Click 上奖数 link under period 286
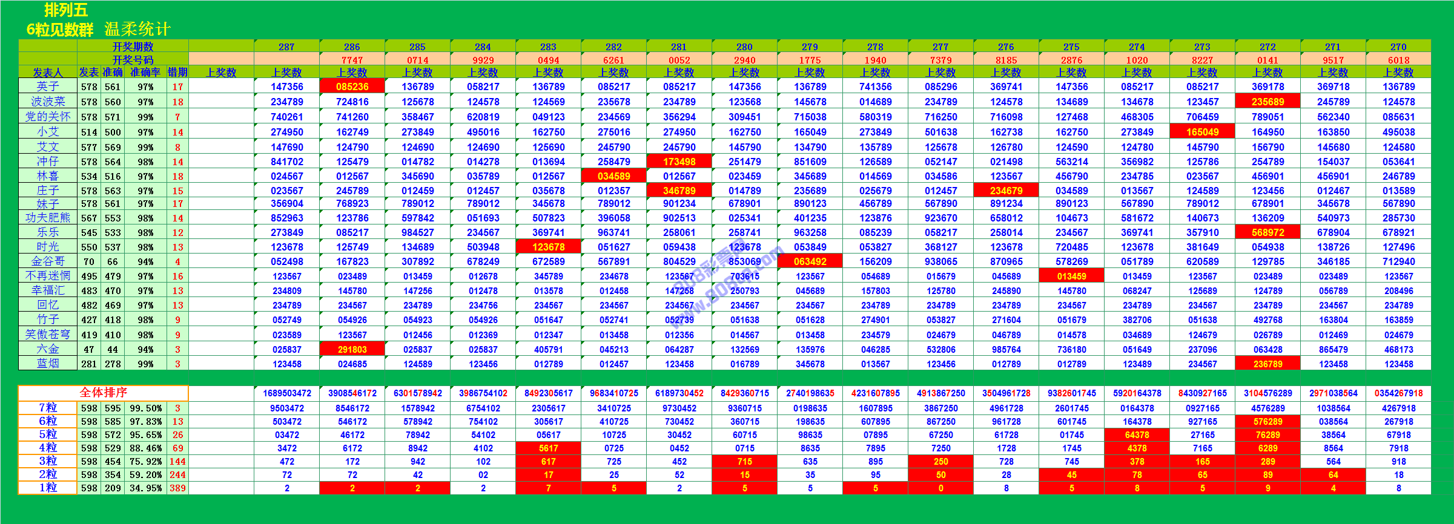The image size is (1454, 524). point(352,73)
